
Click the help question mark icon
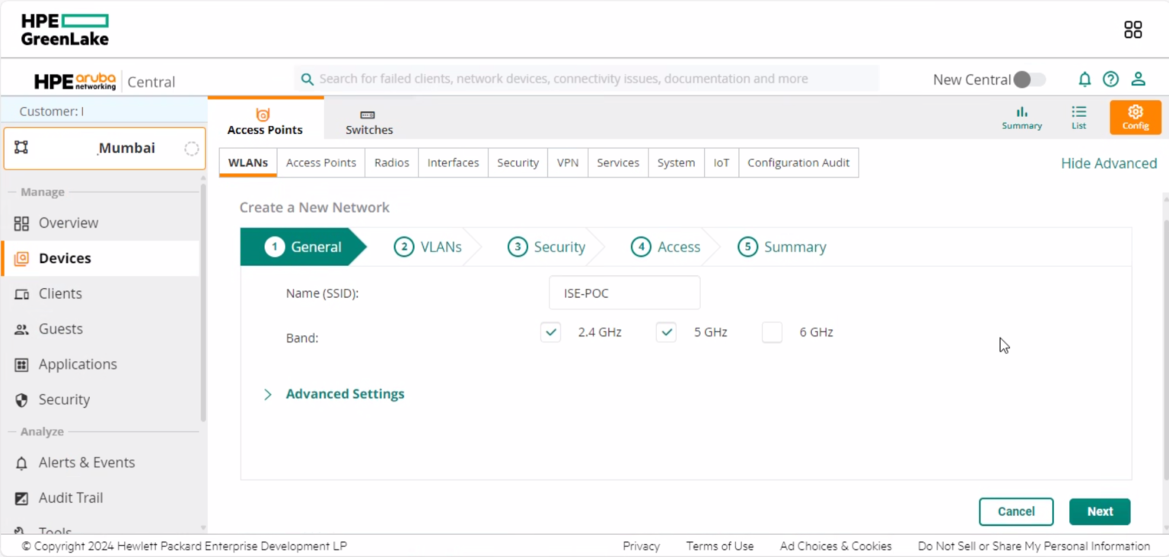pos(1110,79)
